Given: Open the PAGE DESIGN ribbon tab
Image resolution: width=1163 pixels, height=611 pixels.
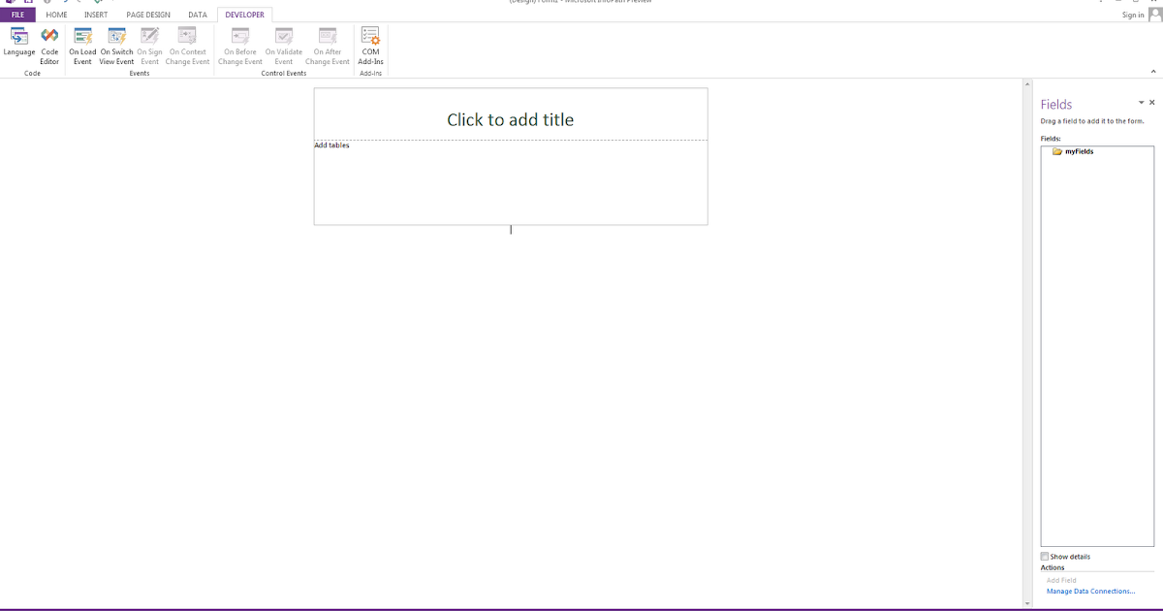Looking at the screenshot, I should click(x=148, y=15).
